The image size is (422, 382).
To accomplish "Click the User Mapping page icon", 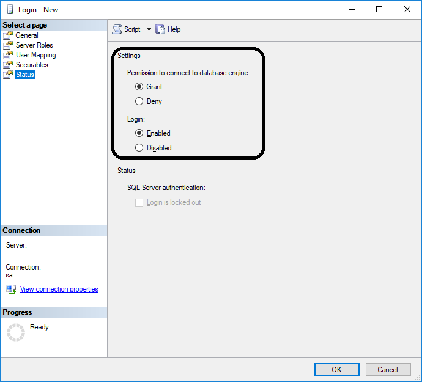I will (x=8, y=55).
